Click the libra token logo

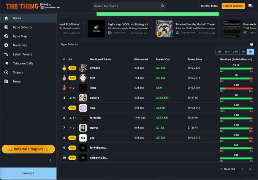tap(83, 88)
